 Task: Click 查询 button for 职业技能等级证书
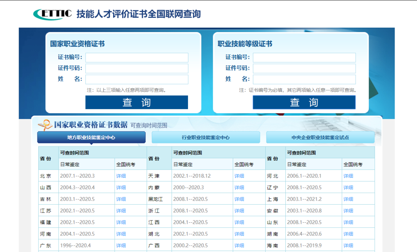click(x=304, y=102)
